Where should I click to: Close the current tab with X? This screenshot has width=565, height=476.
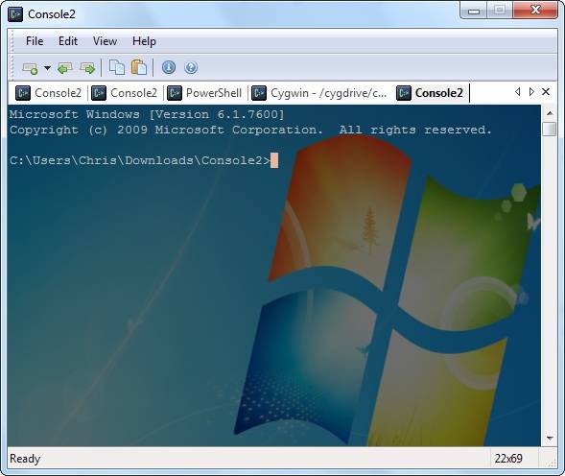tap(546, 92)
